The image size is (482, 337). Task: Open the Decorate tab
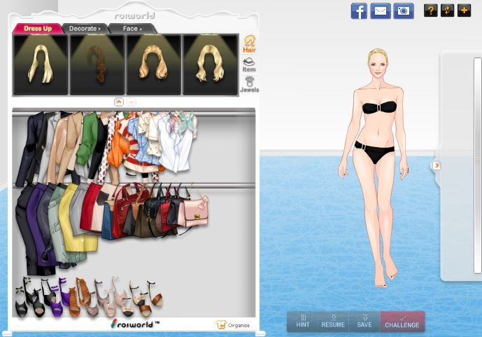pos(84,29)
